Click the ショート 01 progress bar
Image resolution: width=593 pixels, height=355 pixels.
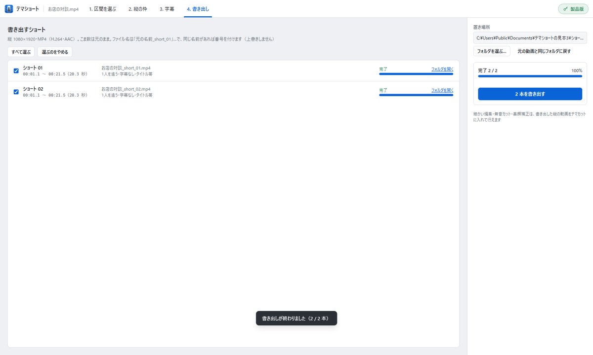[x=416, y=74]
